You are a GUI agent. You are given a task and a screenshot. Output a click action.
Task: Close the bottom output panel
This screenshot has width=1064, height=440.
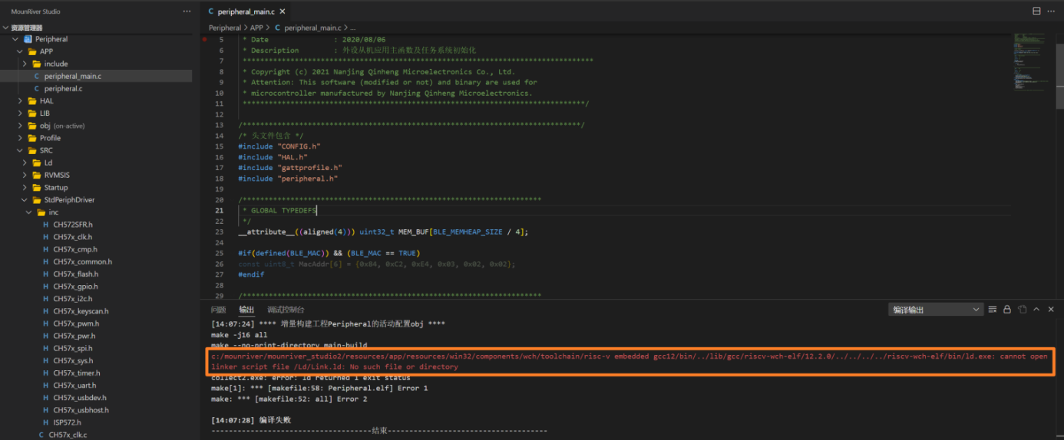pyautogui.click(x=1051, y=309)
